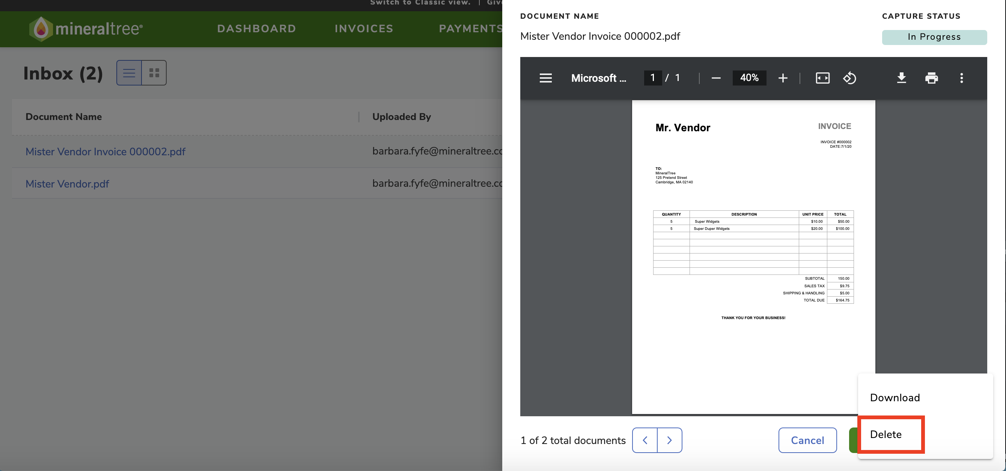Screen dimensions: 1006x471
Task: Go to previous document arrow
Action: (645, 440)
